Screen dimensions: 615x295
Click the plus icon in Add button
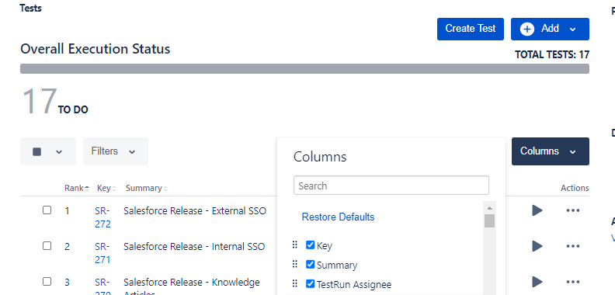(527, 29)
